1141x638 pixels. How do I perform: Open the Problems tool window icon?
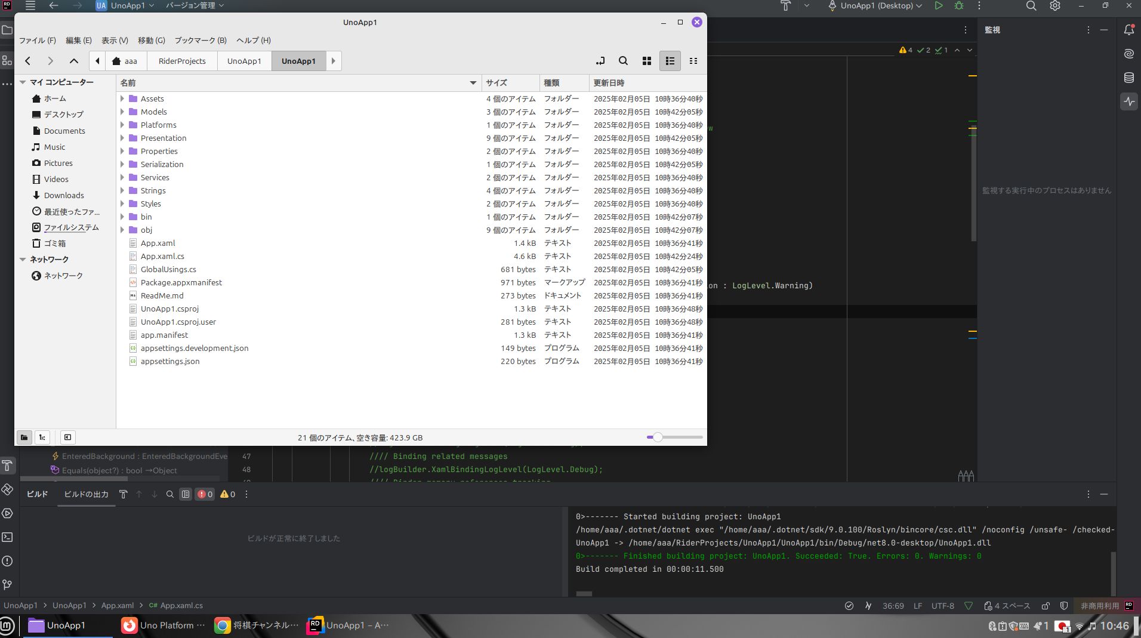pos(7,561)
